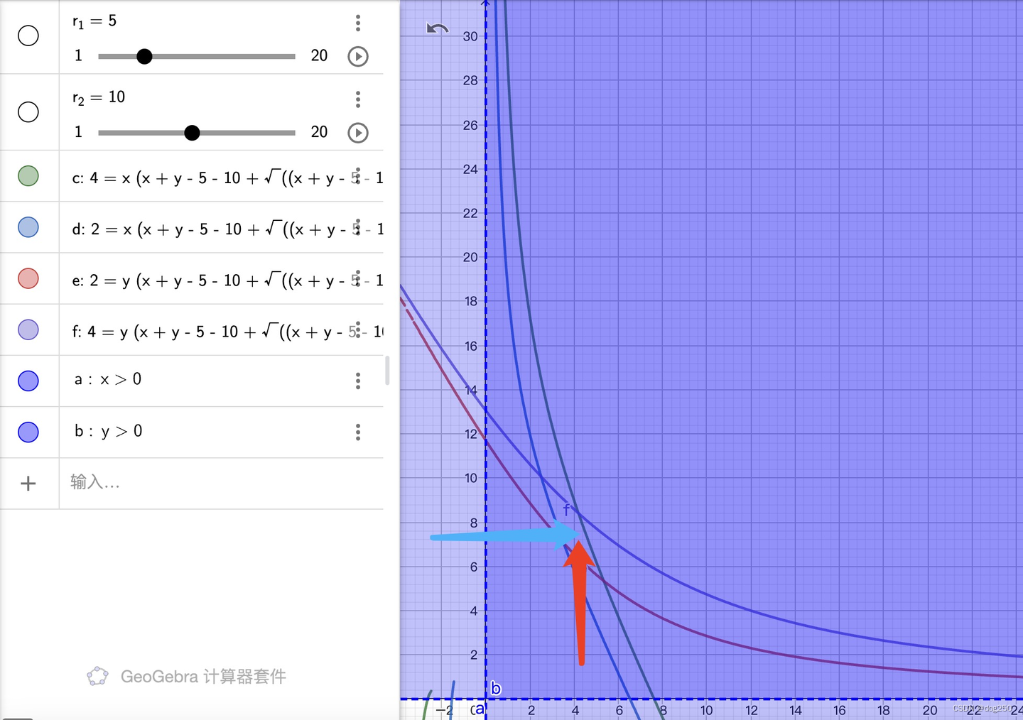The width and height of the screenshot is (1023, 720).
Task: Click the plus icon to add input
Action: pyautogui.click(x=28, y=484)
